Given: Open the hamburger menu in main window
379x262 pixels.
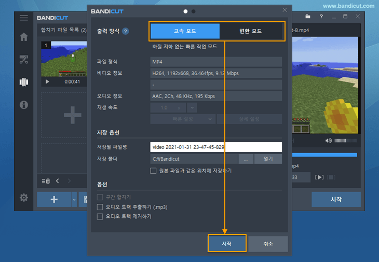Looking at the screenshot, I should (x=24, y=18).
